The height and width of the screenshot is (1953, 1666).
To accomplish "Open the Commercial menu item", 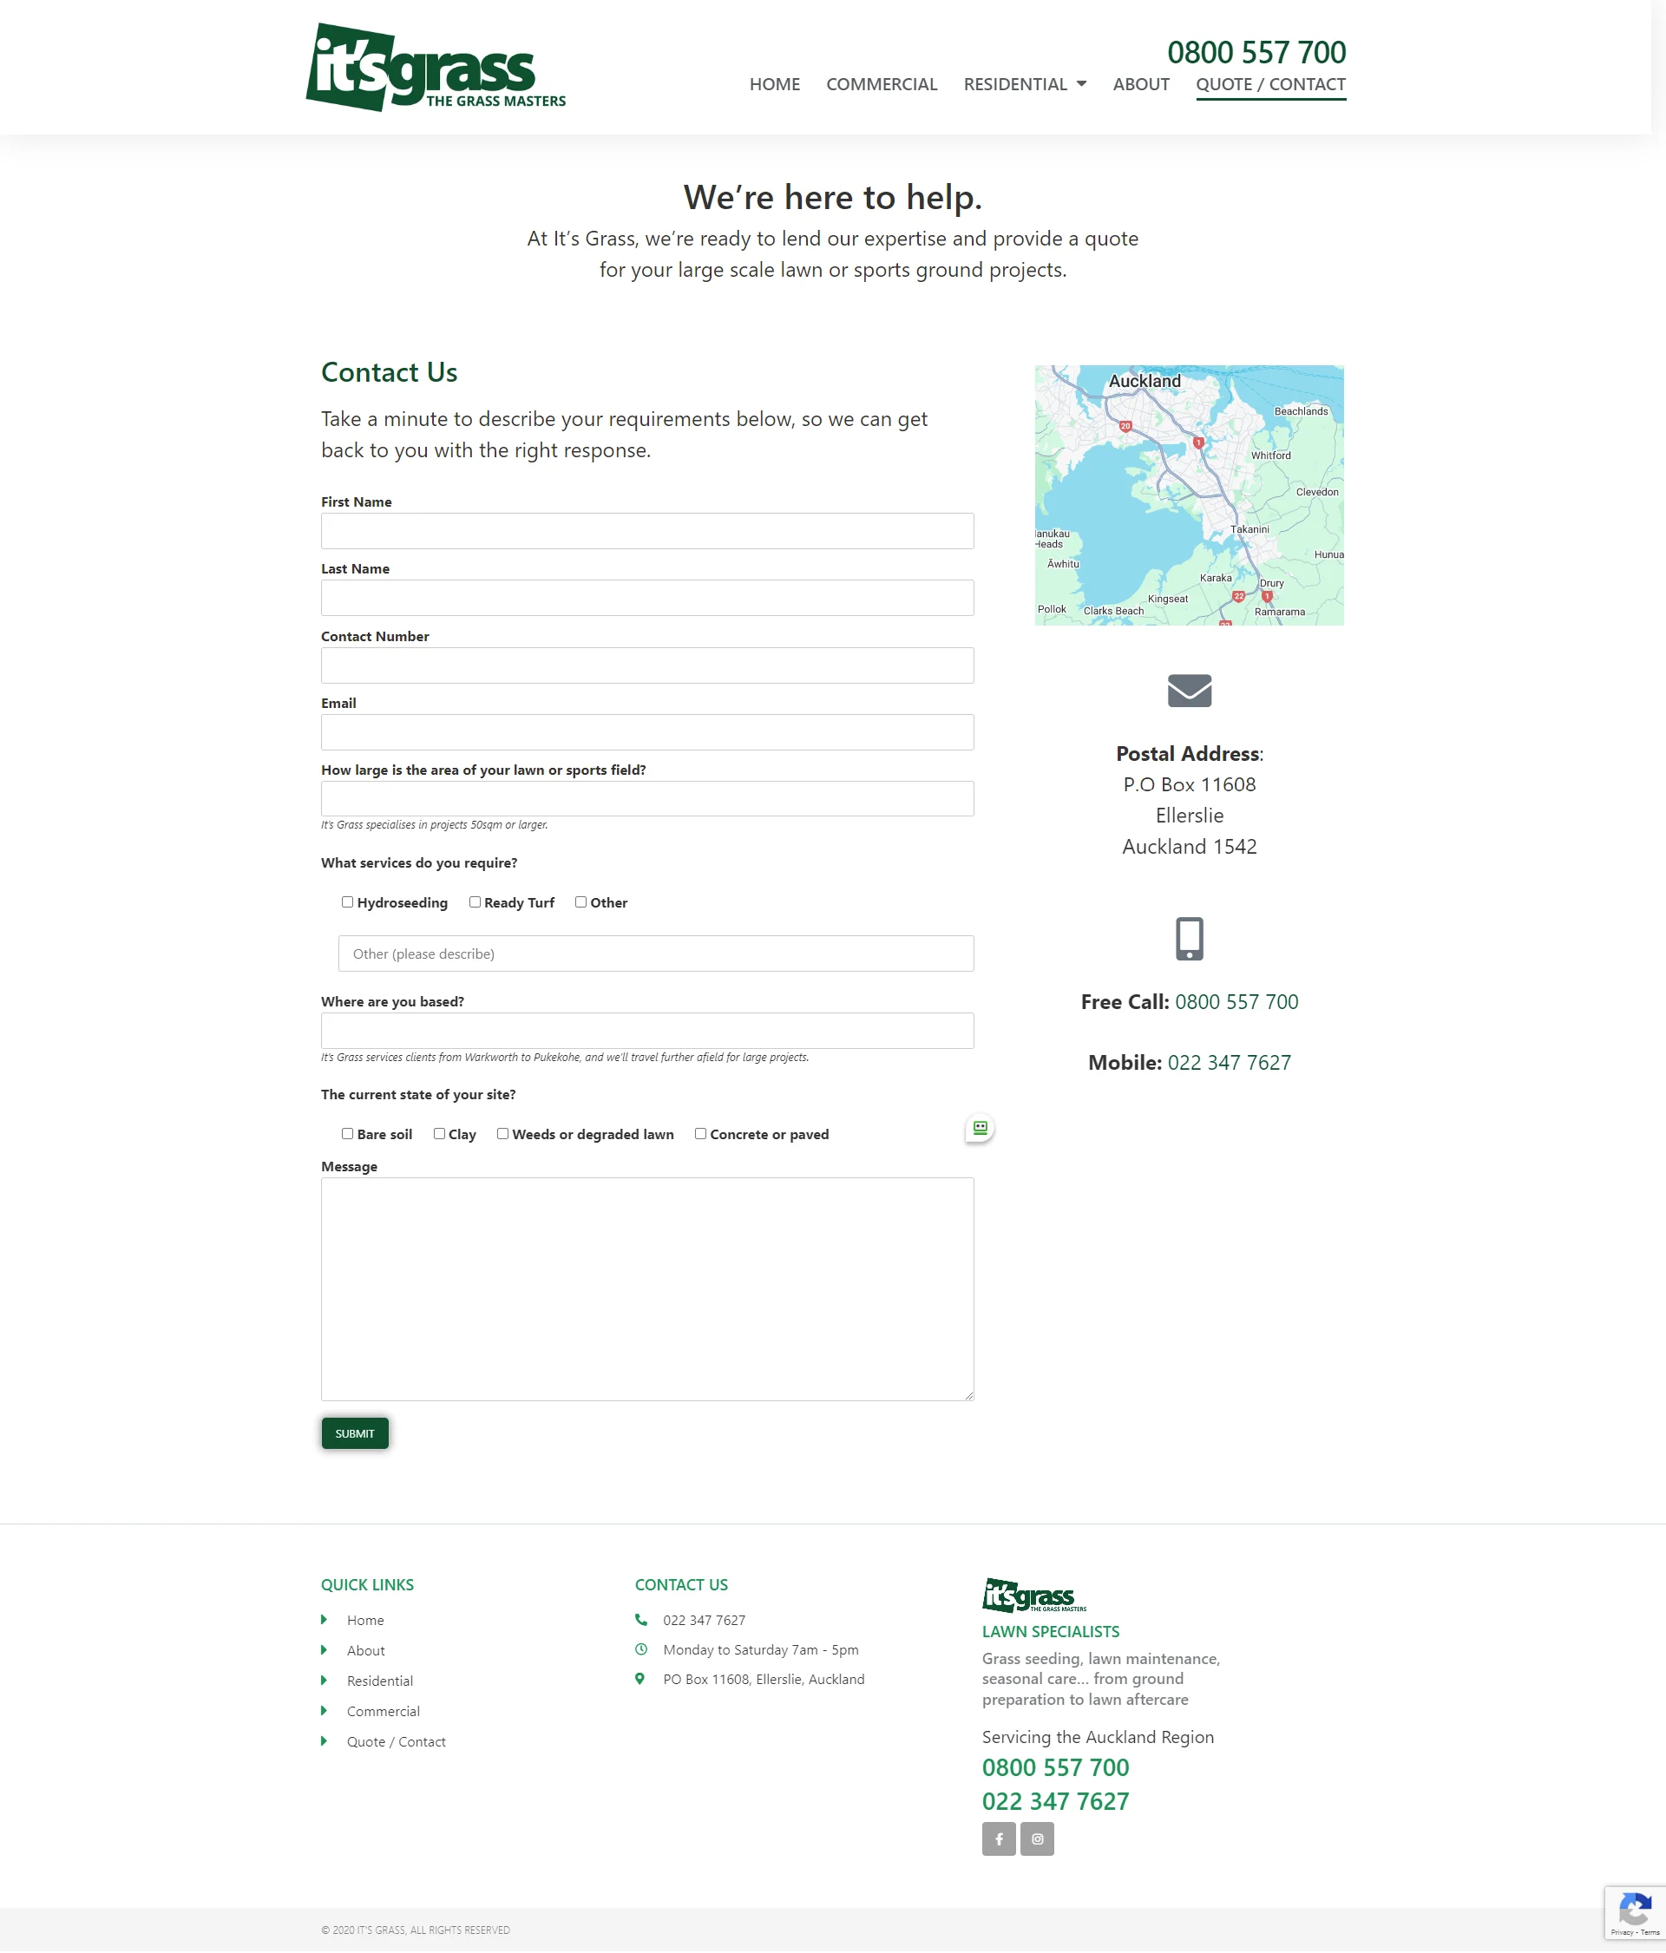I will pos(881,84).
